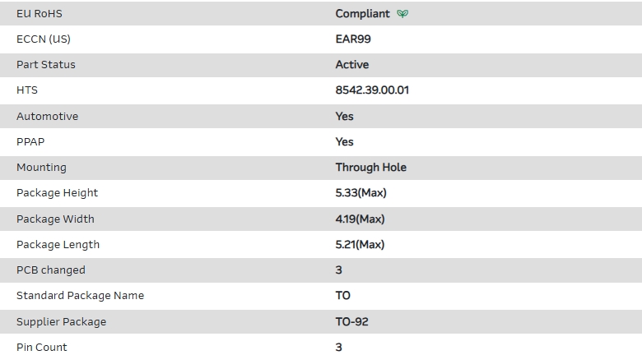Click the green leaf icon beside Compliant
This screenshot has width=642, height=355.
(x=402, y=14)
